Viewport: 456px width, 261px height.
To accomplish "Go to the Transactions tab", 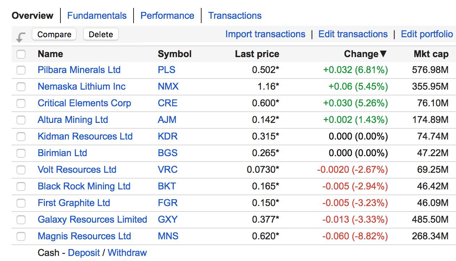I will [x=235, y=16].
